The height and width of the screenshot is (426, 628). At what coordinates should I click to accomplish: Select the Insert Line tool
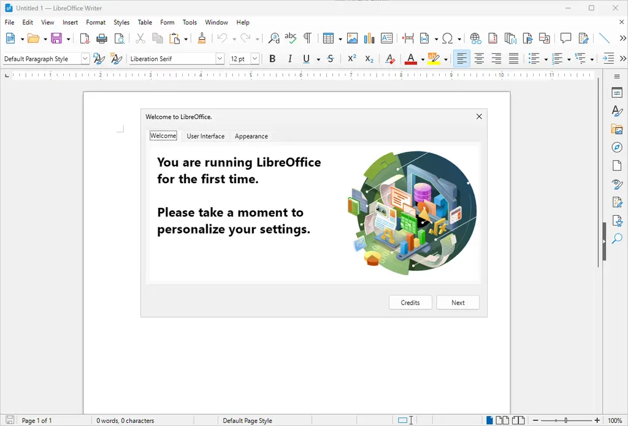(604, 39)
